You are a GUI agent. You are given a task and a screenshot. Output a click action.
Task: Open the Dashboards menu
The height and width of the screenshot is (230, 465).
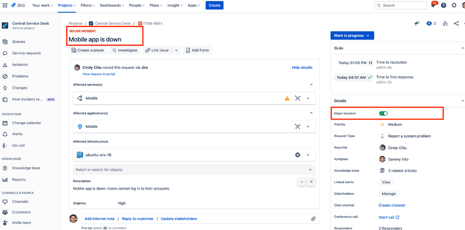pyautogui.click(x=112, y=5)
